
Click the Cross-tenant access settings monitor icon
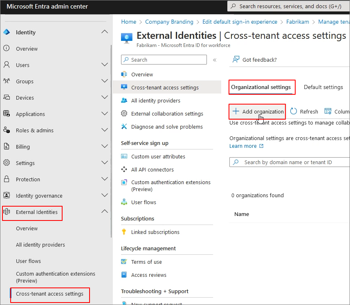coord(124,87)
